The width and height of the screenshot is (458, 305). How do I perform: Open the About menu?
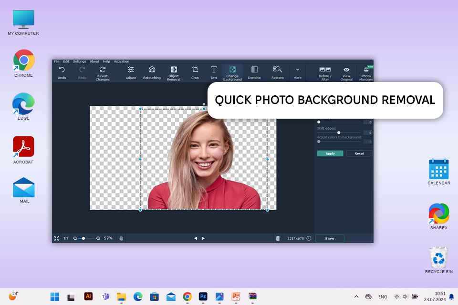pyautogui.click(x=94, y=61)
